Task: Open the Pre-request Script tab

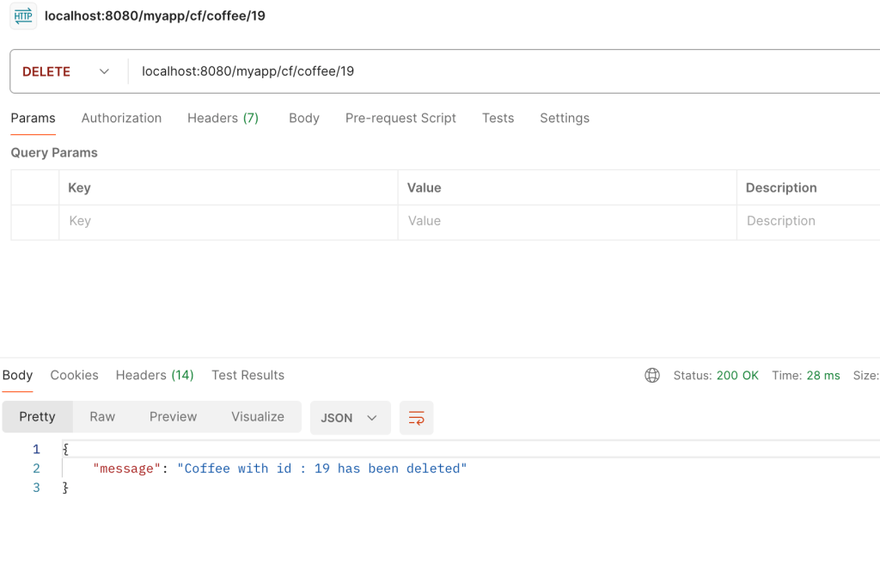Action: pyautogui.click(x=400, y=118)
